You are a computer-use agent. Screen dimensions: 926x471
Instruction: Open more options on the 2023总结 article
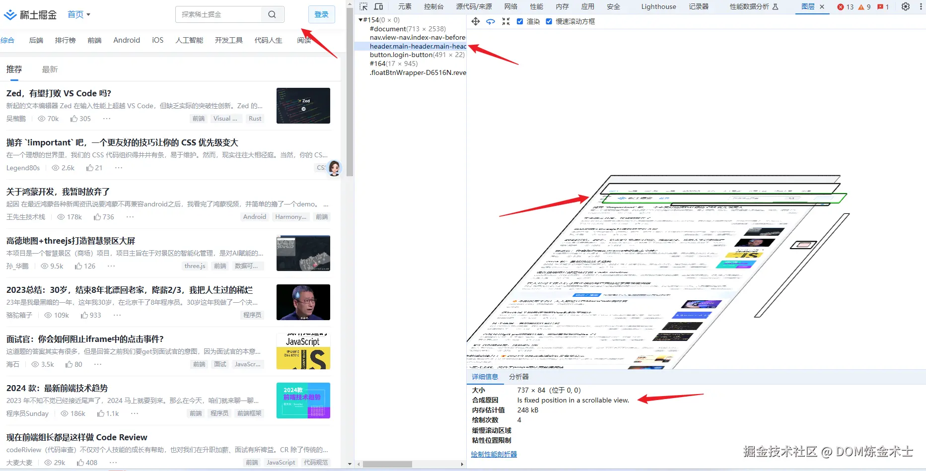click(x=117, y=315)
